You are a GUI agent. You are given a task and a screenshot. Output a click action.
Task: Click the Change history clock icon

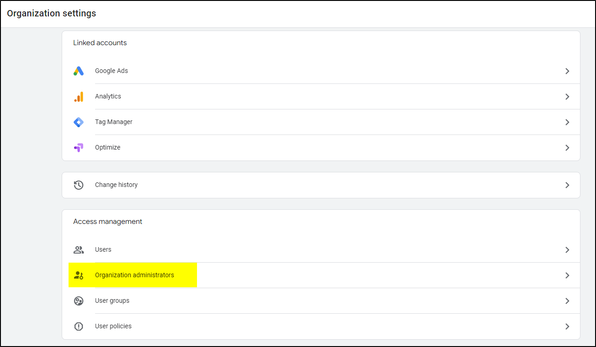(x=79, y=185)
